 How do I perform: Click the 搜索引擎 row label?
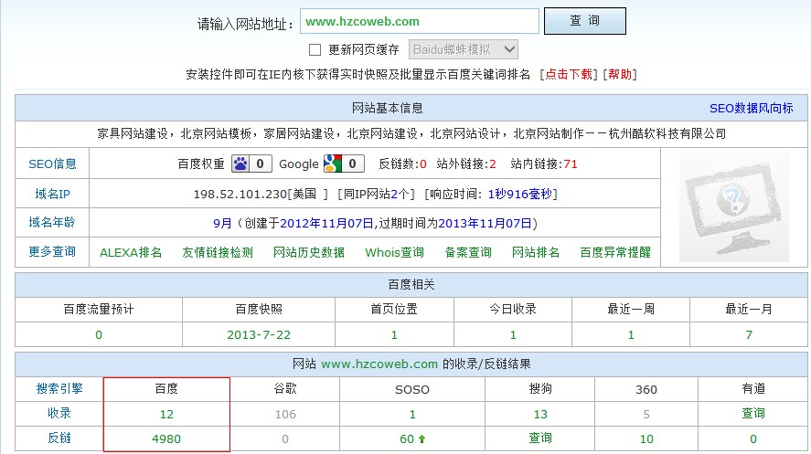59,388
